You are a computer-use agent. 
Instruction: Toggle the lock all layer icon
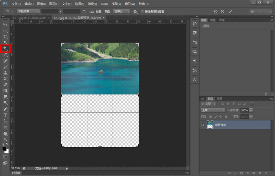pos(226,117)
